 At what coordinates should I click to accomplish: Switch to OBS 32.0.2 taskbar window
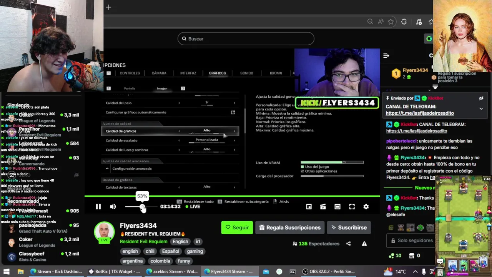(328, 272)
